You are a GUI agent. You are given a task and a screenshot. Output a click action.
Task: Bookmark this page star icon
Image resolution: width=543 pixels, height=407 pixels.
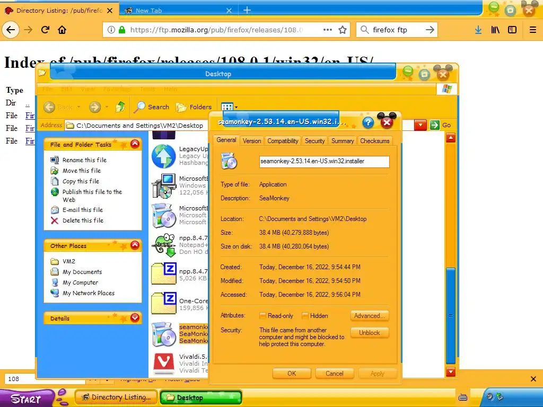(343, 30)
